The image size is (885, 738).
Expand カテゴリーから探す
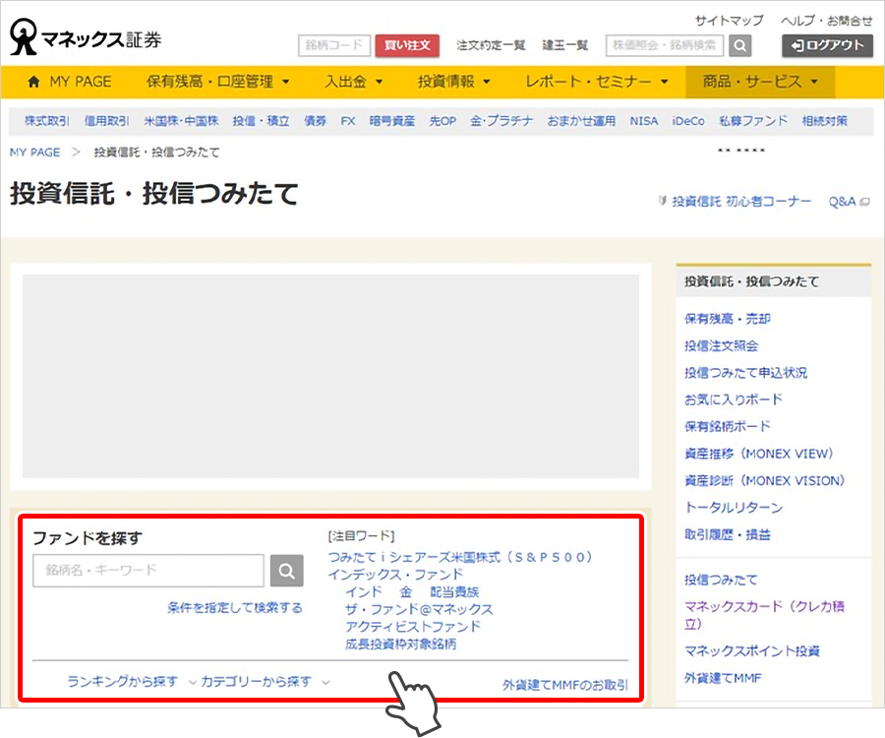265,682
